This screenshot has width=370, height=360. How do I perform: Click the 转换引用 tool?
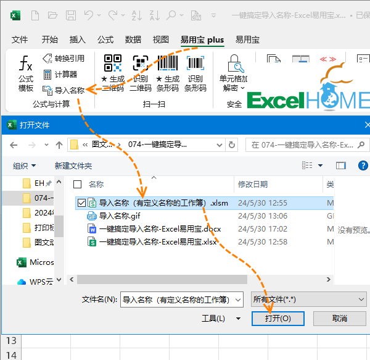[x=64, y=59]
